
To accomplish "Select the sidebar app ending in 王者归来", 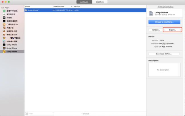I will 12,35.
